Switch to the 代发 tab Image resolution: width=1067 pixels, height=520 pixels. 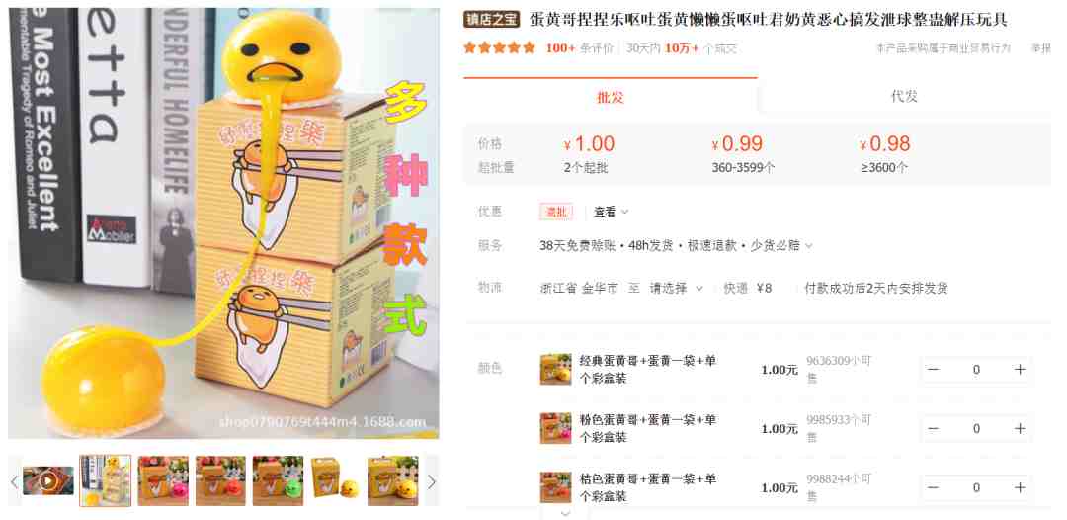[904, 97]
